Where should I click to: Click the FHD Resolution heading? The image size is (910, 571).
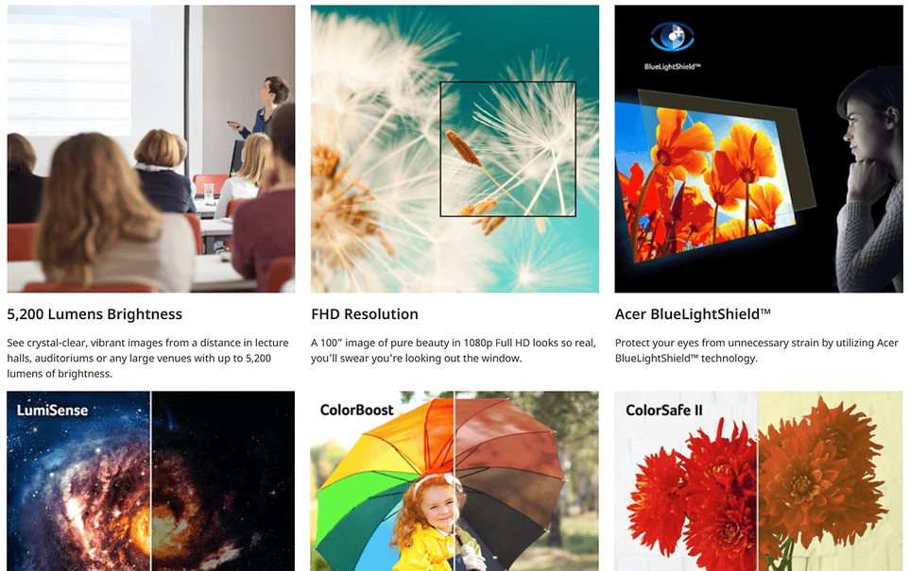point(365,314)
